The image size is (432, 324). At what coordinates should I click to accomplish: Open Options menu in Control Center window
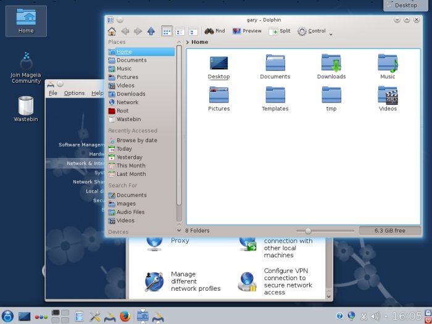[x=74, y=93]
